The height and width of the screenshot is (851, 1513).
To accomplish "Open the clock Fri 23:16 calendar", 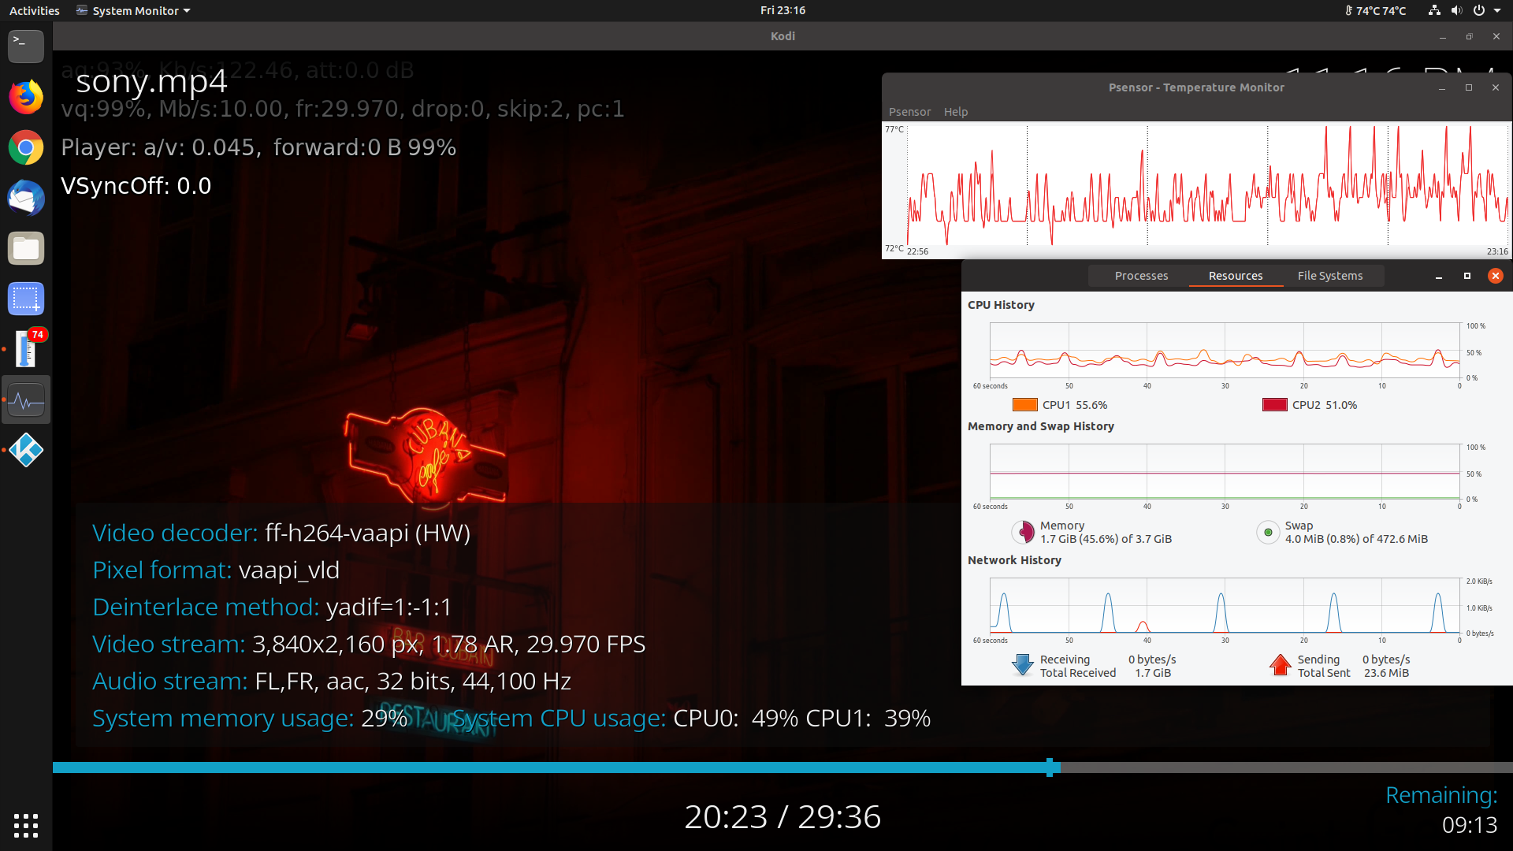I will pyautogui.click(x=783, y=10).
